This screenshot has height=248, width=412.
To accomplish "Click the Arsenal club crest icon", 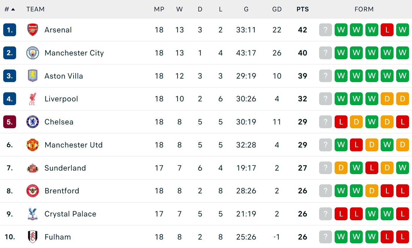I will [33, 30].
